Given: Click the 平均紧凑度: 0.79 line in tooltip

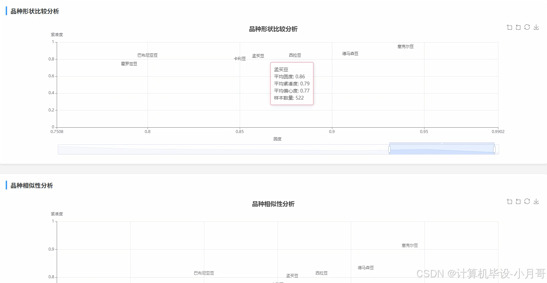Looking at the screenshot, I should 292,84.
